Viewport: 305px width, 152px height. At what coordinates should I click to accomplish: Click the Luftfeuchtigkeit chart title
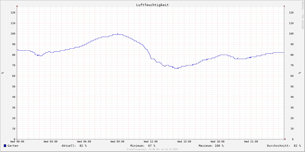point(152,5)
